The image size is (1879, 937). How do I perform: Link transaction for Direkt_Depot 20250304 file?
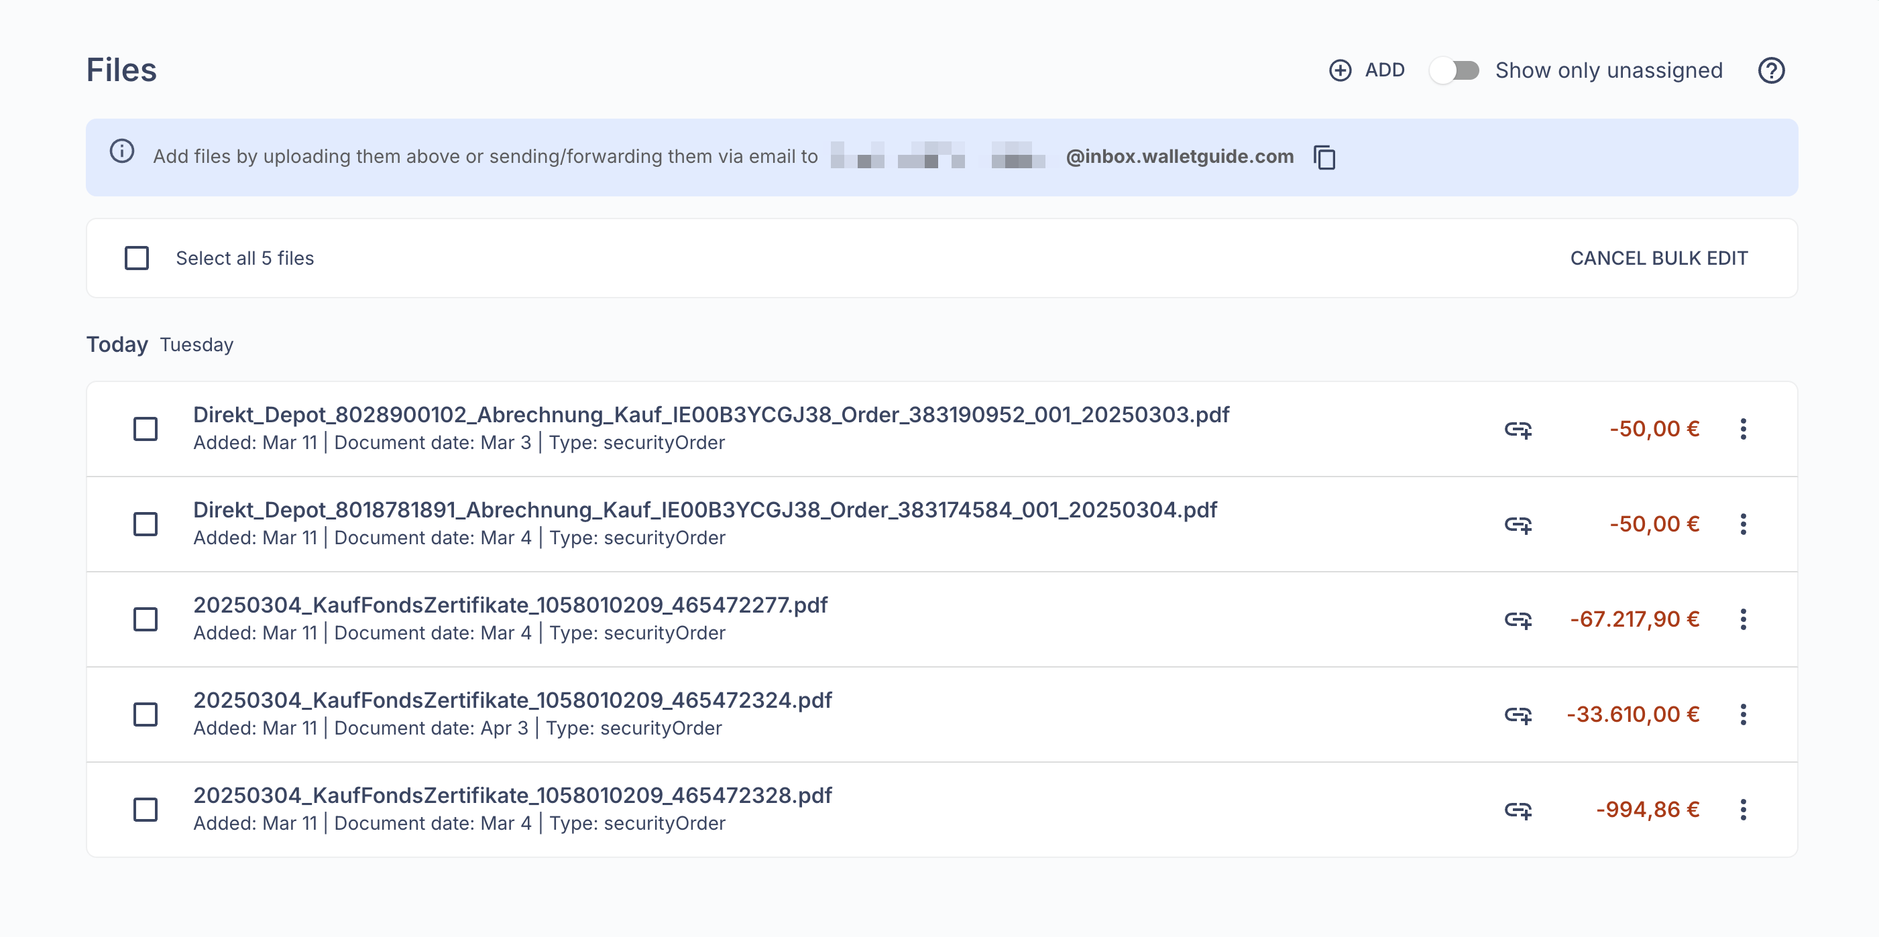tap(1518, 524)
